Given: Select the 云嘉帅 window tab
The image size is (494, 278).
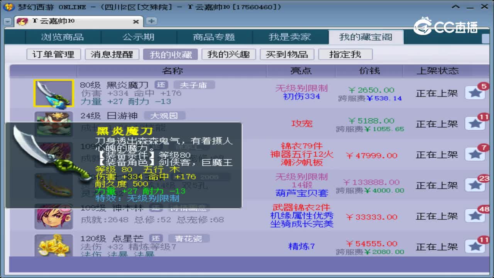Looking at the screenshot, I should [x=79, y=21].
